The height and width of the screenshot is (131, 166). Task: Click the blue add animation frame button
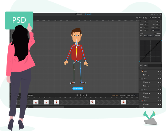point(78,89)
